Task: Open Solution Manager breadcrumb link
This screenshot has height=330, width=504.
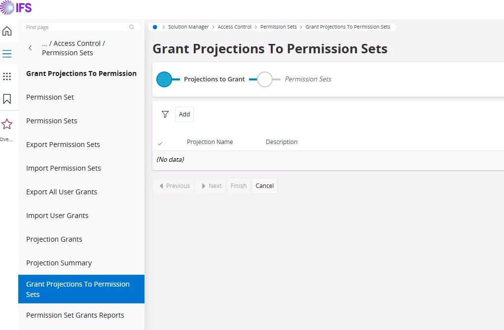Action: tap(188, 27)
